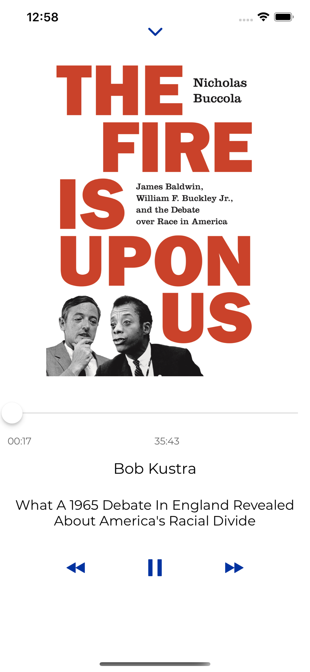Click the middle of the progress track
This screenshot has width=310, height=672.
pyautogui.click(x=155, y=413)
